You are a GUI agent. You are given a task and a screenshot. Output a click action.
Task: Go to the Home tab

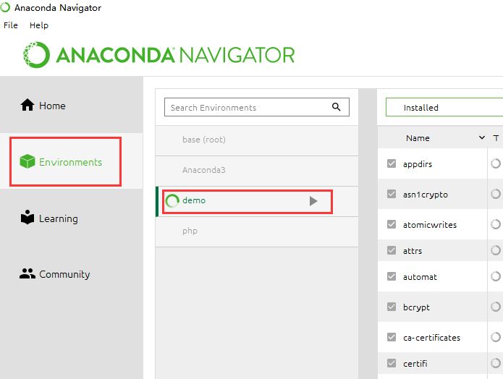[x=71, y=105]
